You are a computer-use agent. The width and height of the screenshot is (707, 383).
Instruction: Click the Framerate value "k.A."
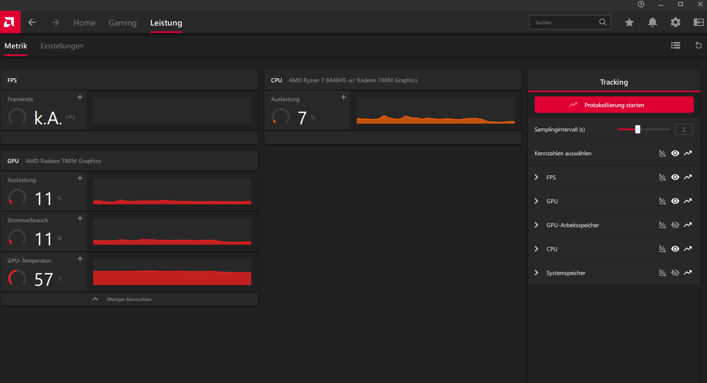tap(48, 118)
